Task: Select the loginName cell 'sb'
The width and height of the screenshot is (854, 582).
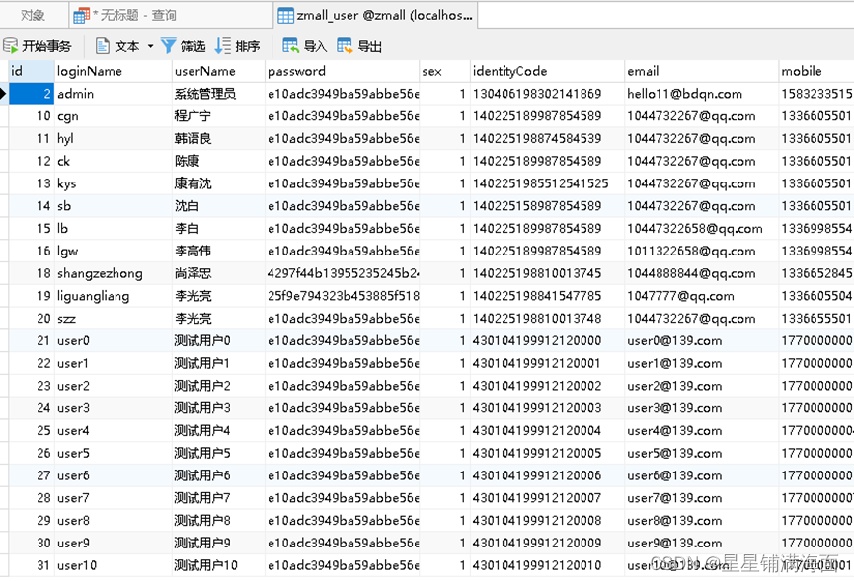Action: coord(114,206)
